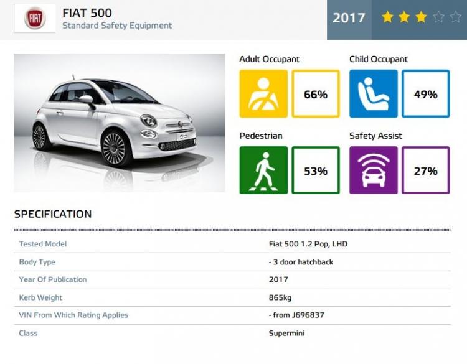Screen dimensions: 467x364
Task: Click the second gold rating star
Action: [404, 17]
